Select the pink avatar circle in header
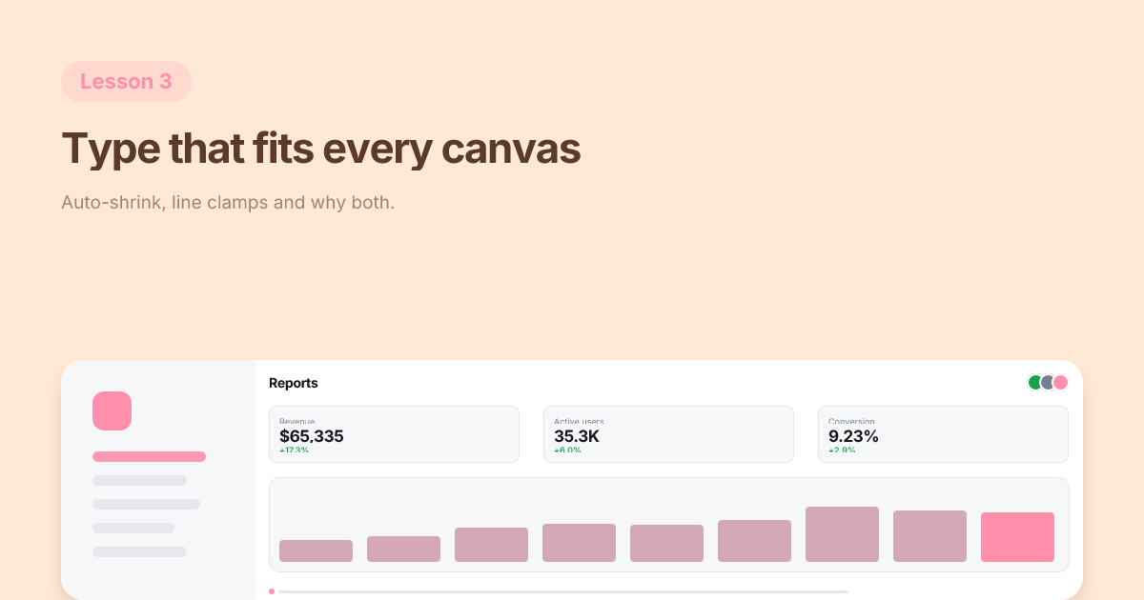Viewport: 1144px width, 600px height. pos(1060,383)
